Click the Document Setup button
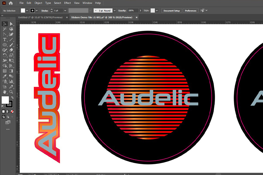The width and height of the screenshot is (263, 175). [172, 11]
